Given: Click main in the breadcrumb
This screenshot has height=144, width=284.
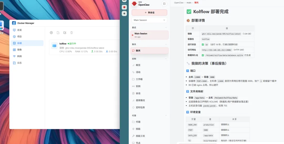Looking at the screenshot, I should coord(189,3).
